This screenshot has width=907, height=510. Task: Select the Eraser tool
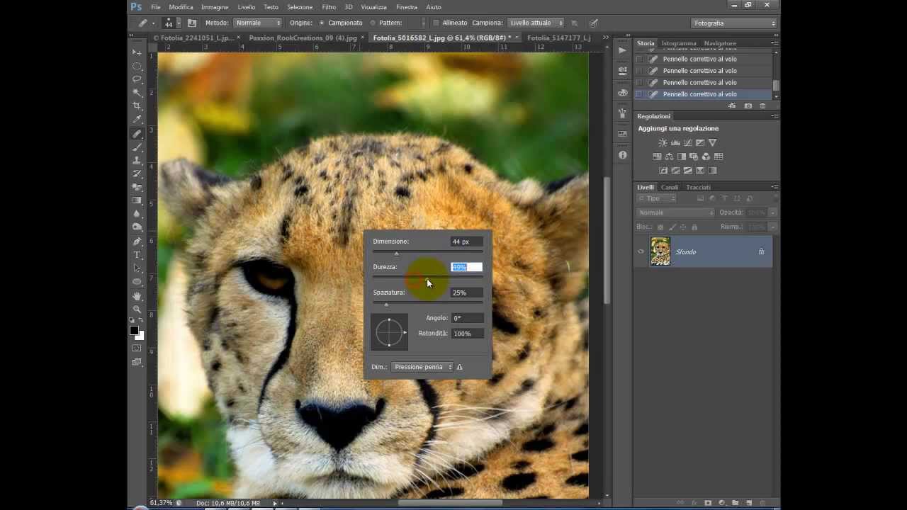pos(137,187)
